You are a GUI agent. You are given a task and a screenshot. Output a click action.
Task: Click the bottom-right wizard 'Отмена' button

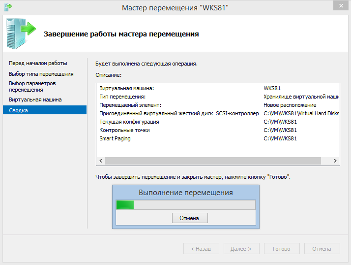(x=322, y=249)
